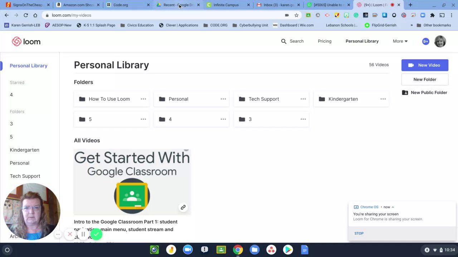
Task: Copy link icon on video thumbnail
Action: (183, 207)
